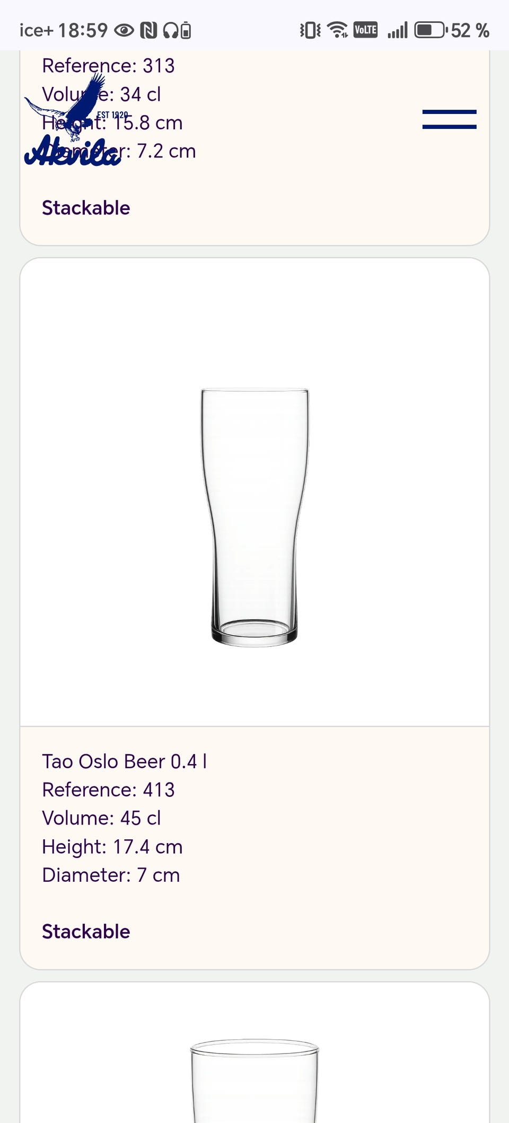Tap the Reference: 413 text
The image size is (509, 1123).
108,789
